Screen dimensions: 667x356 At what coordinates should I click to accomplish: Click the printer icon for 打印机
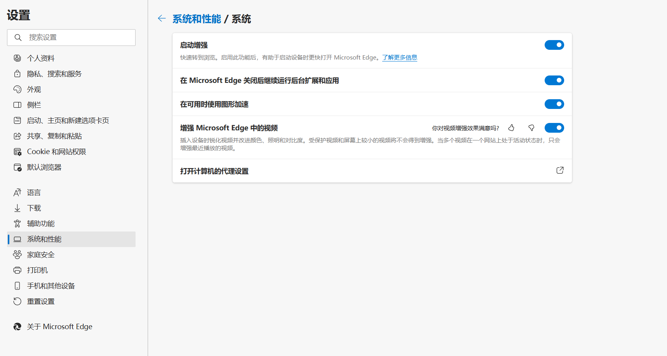tap(17, 270)
